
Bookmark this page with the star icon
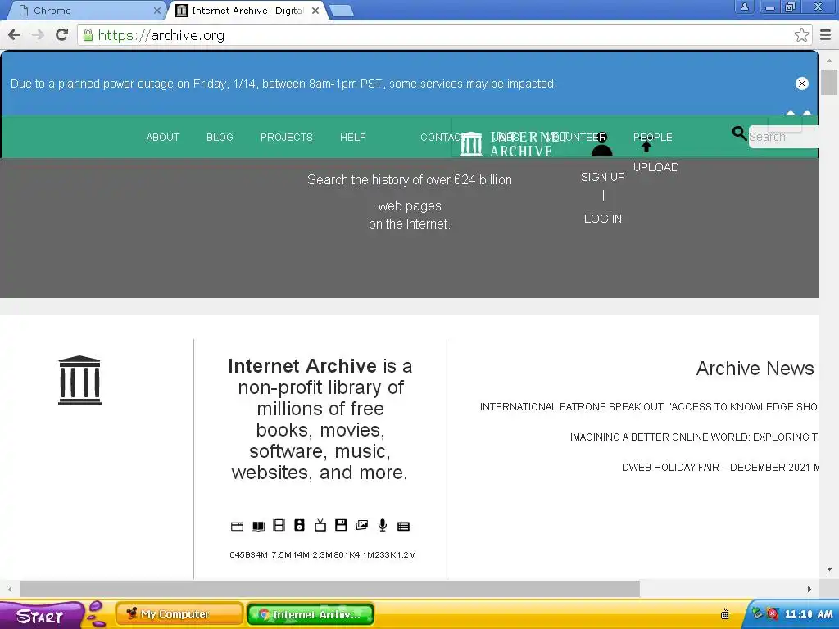tap(801, 35)
